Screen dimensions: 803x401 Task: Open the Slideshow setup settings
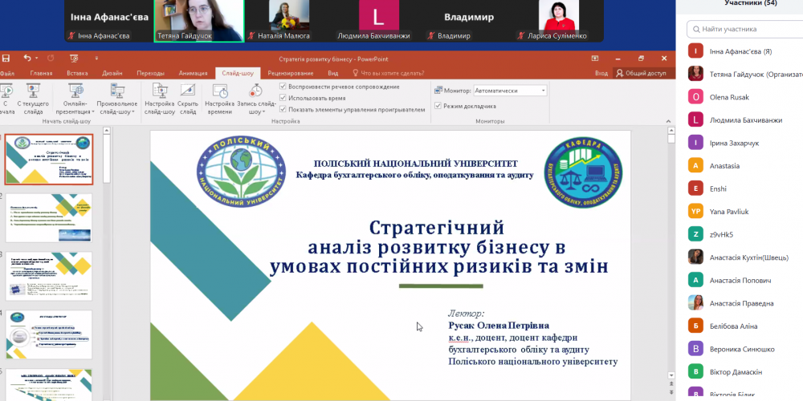159,95
